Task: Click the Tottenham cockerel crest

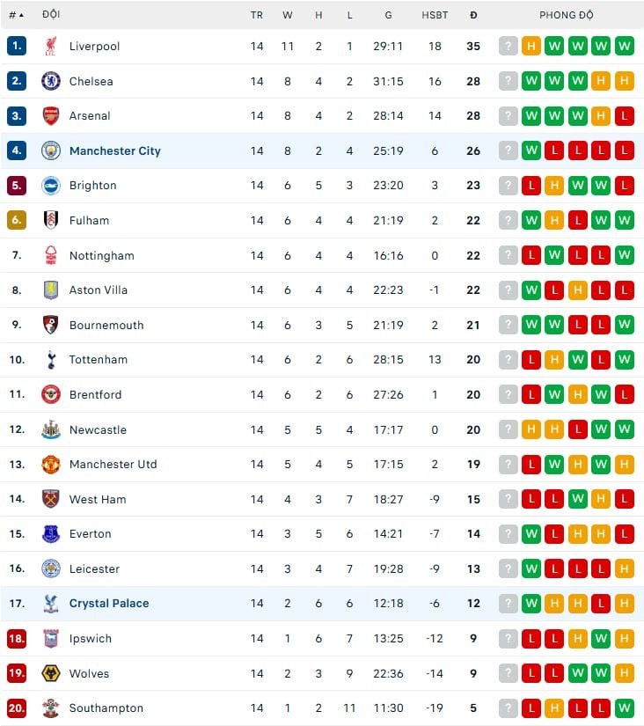Action: click(50, 360)
